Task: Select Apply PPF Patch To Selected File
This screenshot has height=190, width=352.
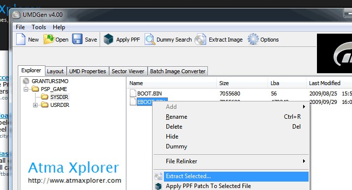Action: [231, 186]
